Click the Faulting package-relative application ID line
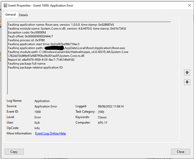The width and height of the screenshot is (194, 159). pos(35,67)
